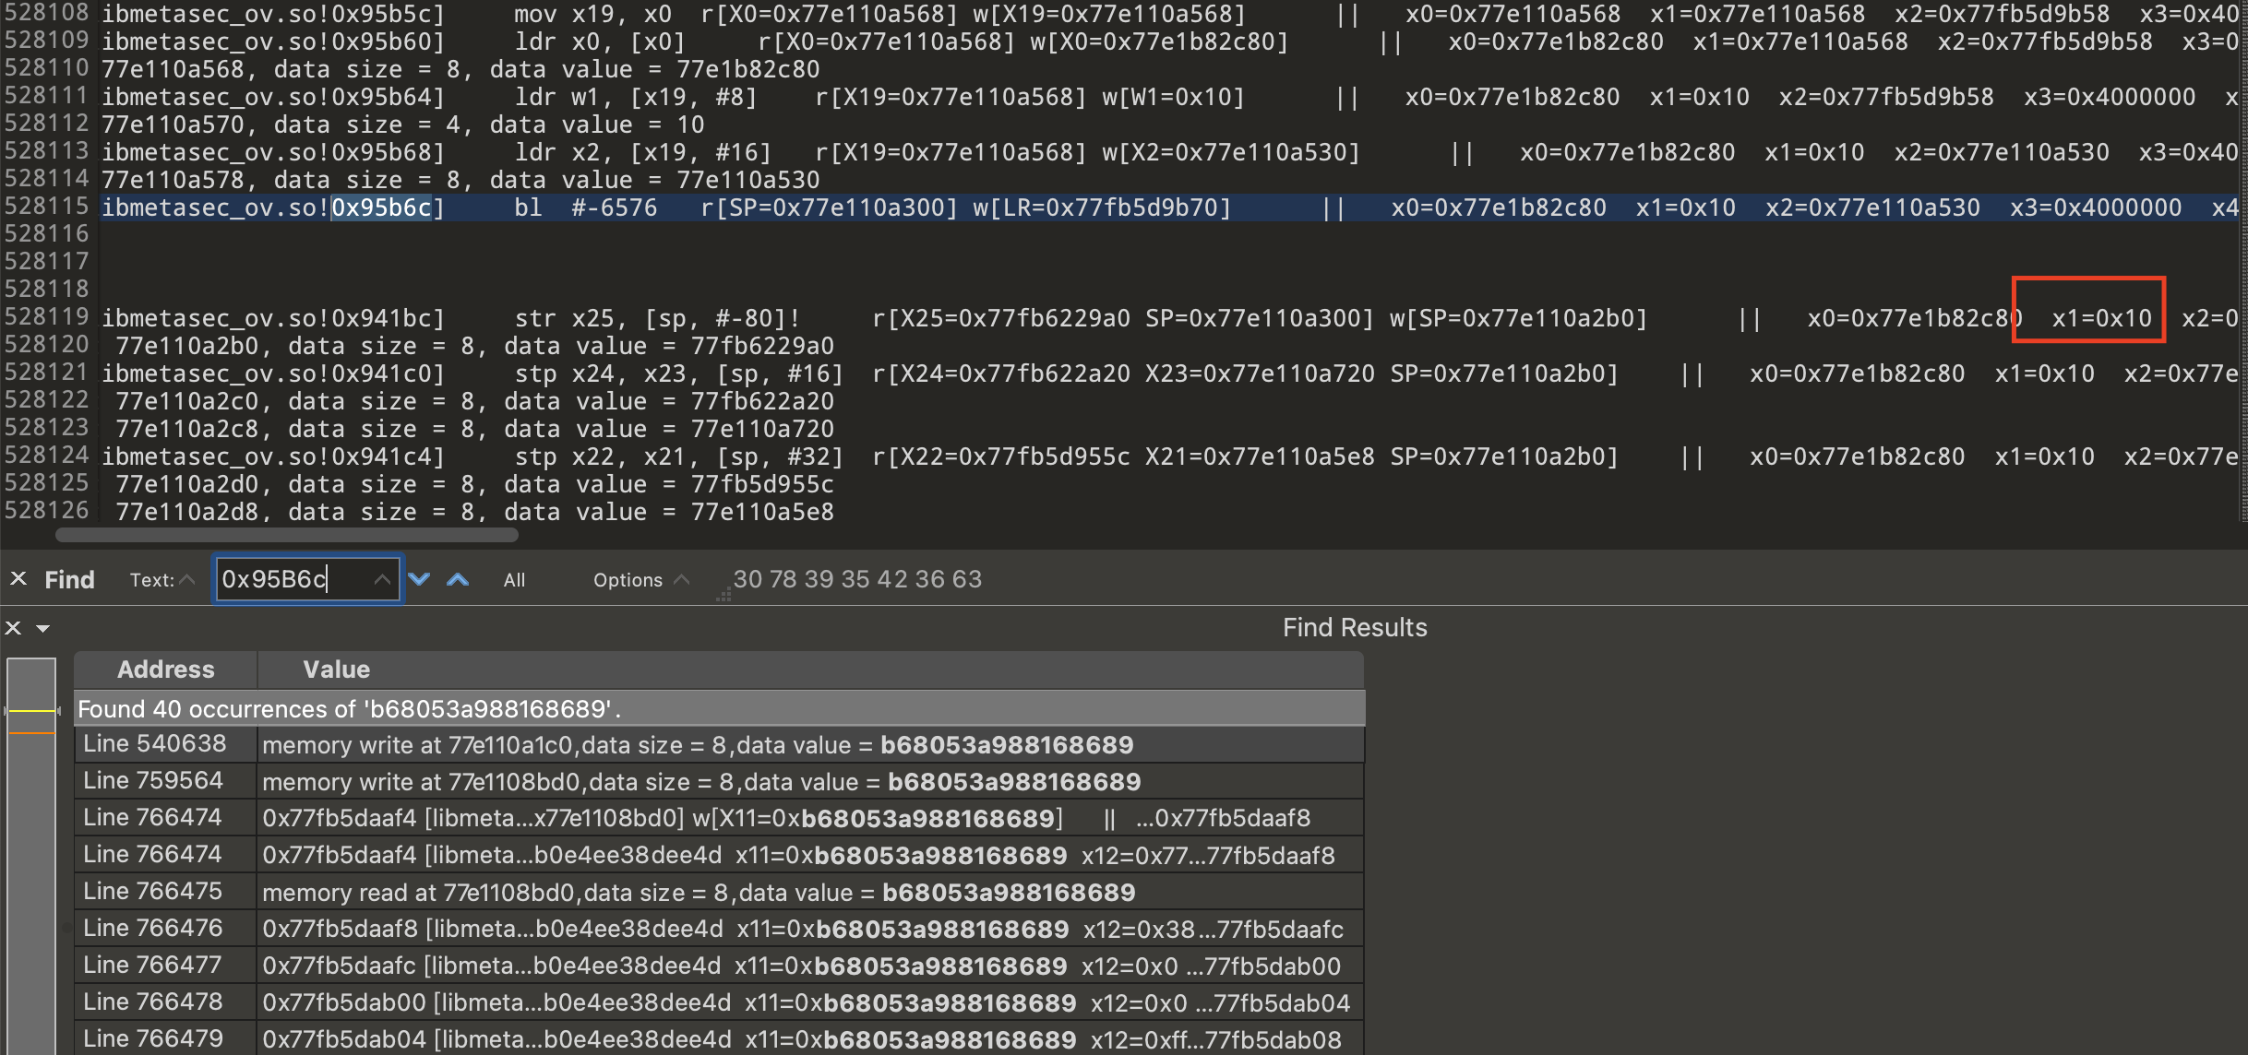The image size is (2248, 1055).
Task: Click the resize grip beside hex bytes
Action: point(723,597)
